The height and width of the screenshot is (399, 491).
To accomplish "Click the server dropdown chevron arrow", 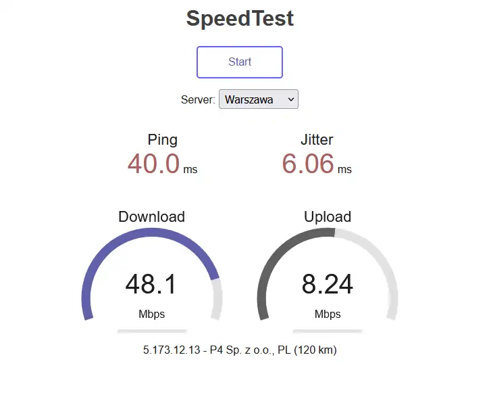I will (291, 99).
